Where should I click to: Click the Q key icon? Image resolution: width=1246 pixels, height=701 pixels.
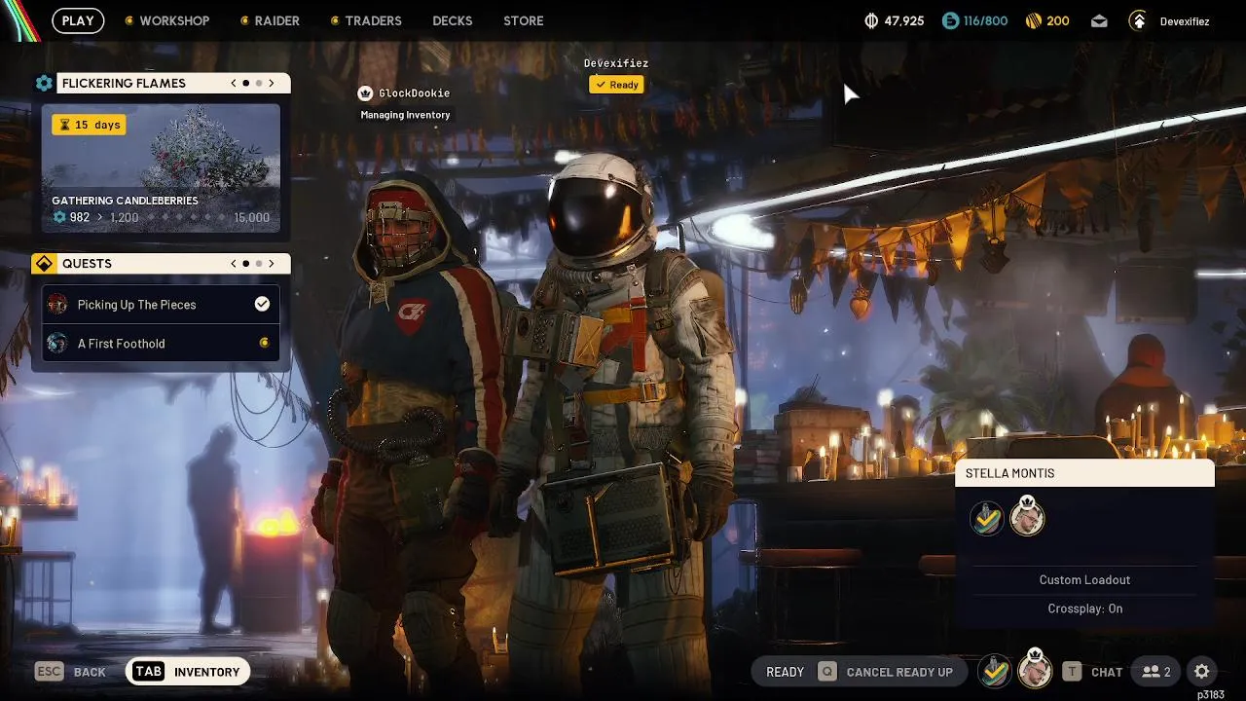(x=826, y=672)
